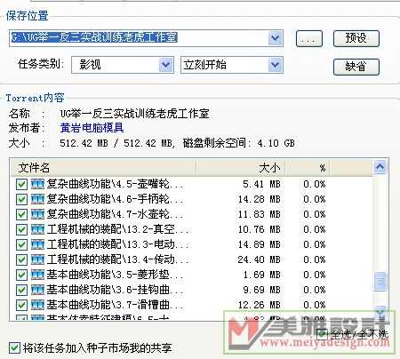Toggle 将该任务加入种子市场我的共享 checkbox

click(14, 347)
